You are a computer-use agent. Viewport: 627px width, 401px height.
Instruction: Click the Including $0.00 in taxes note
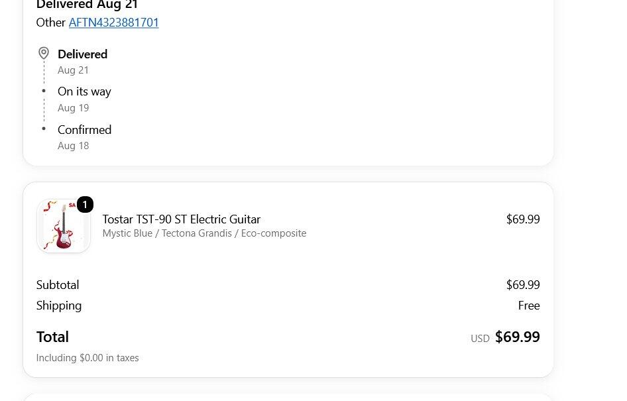click(x=87, y=358)
